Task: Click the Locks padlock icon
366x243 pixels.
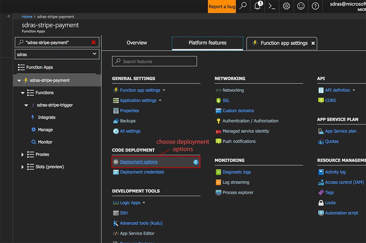Action: pyautogui.click(x=321, y=203)
